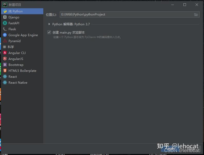
Task: Click the HTML5 shield icon
Action: [x=5, y=71]
